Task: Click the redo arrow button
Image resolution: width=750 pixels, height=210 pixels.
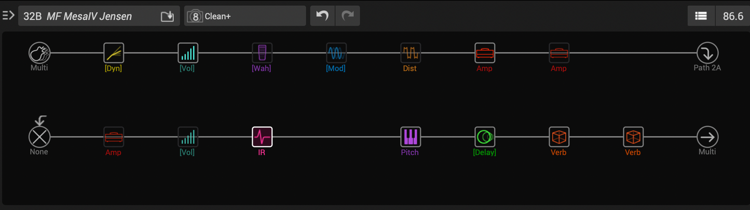Action: pos(348,16)
